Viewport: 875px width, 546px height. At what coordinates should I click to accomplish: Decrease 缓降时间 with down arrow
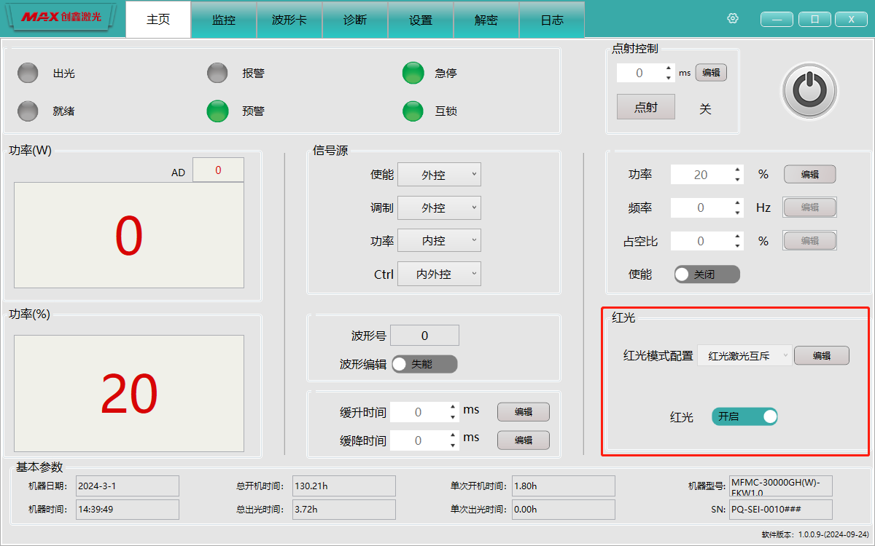[454, 445]
